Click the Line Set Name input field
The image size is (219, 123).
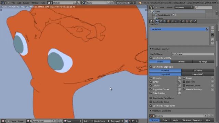(x=193, y=54)
